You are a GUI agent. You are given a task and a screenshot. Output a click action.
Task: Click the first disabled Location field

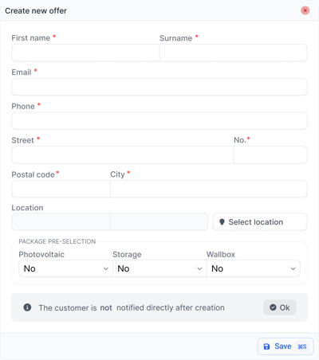[x=61, y=221]
